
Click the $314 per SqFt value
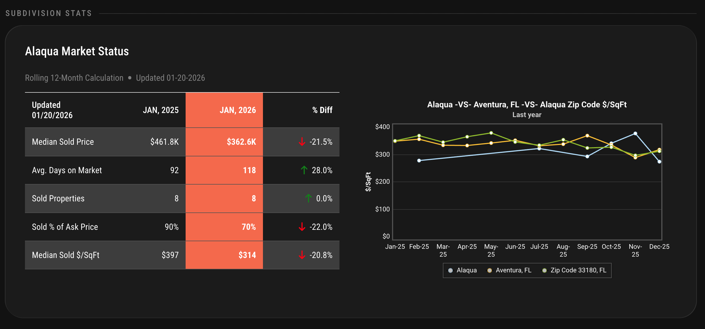[247, 255]
